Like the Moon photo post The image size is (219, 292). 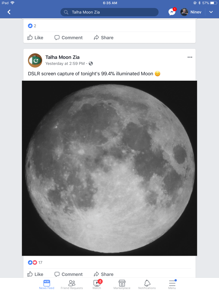[x=35, y=274]
